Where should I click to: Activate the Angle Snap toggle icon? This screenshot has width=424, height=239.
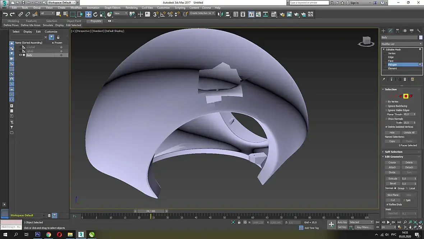pyautogui.click(x=163, y=14)
